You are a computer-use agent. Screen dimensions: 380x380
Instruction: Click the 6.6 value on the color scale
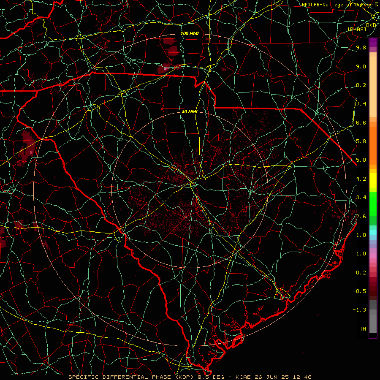(x=361, y=122)
